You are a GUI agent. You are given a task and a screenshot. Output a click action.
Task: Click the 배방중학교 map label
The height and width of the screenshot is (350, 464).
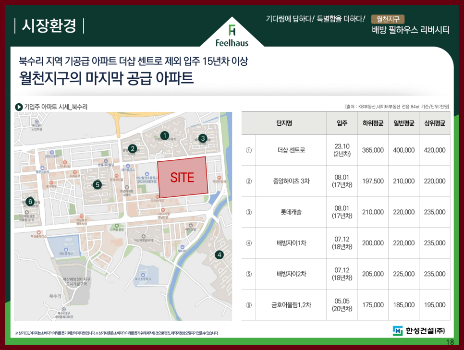(66, 253)
